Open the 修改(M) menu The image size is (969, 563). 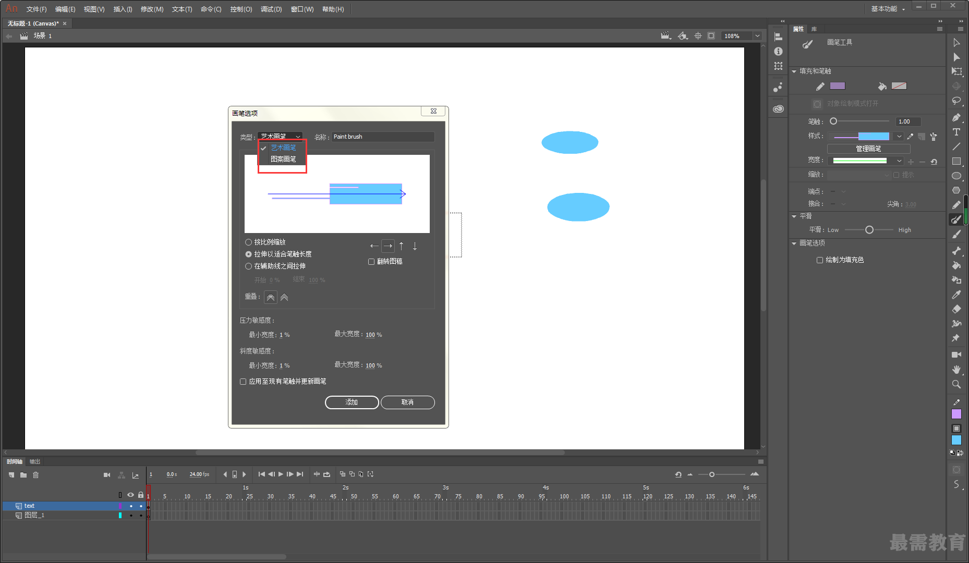(x=152, y=9)
